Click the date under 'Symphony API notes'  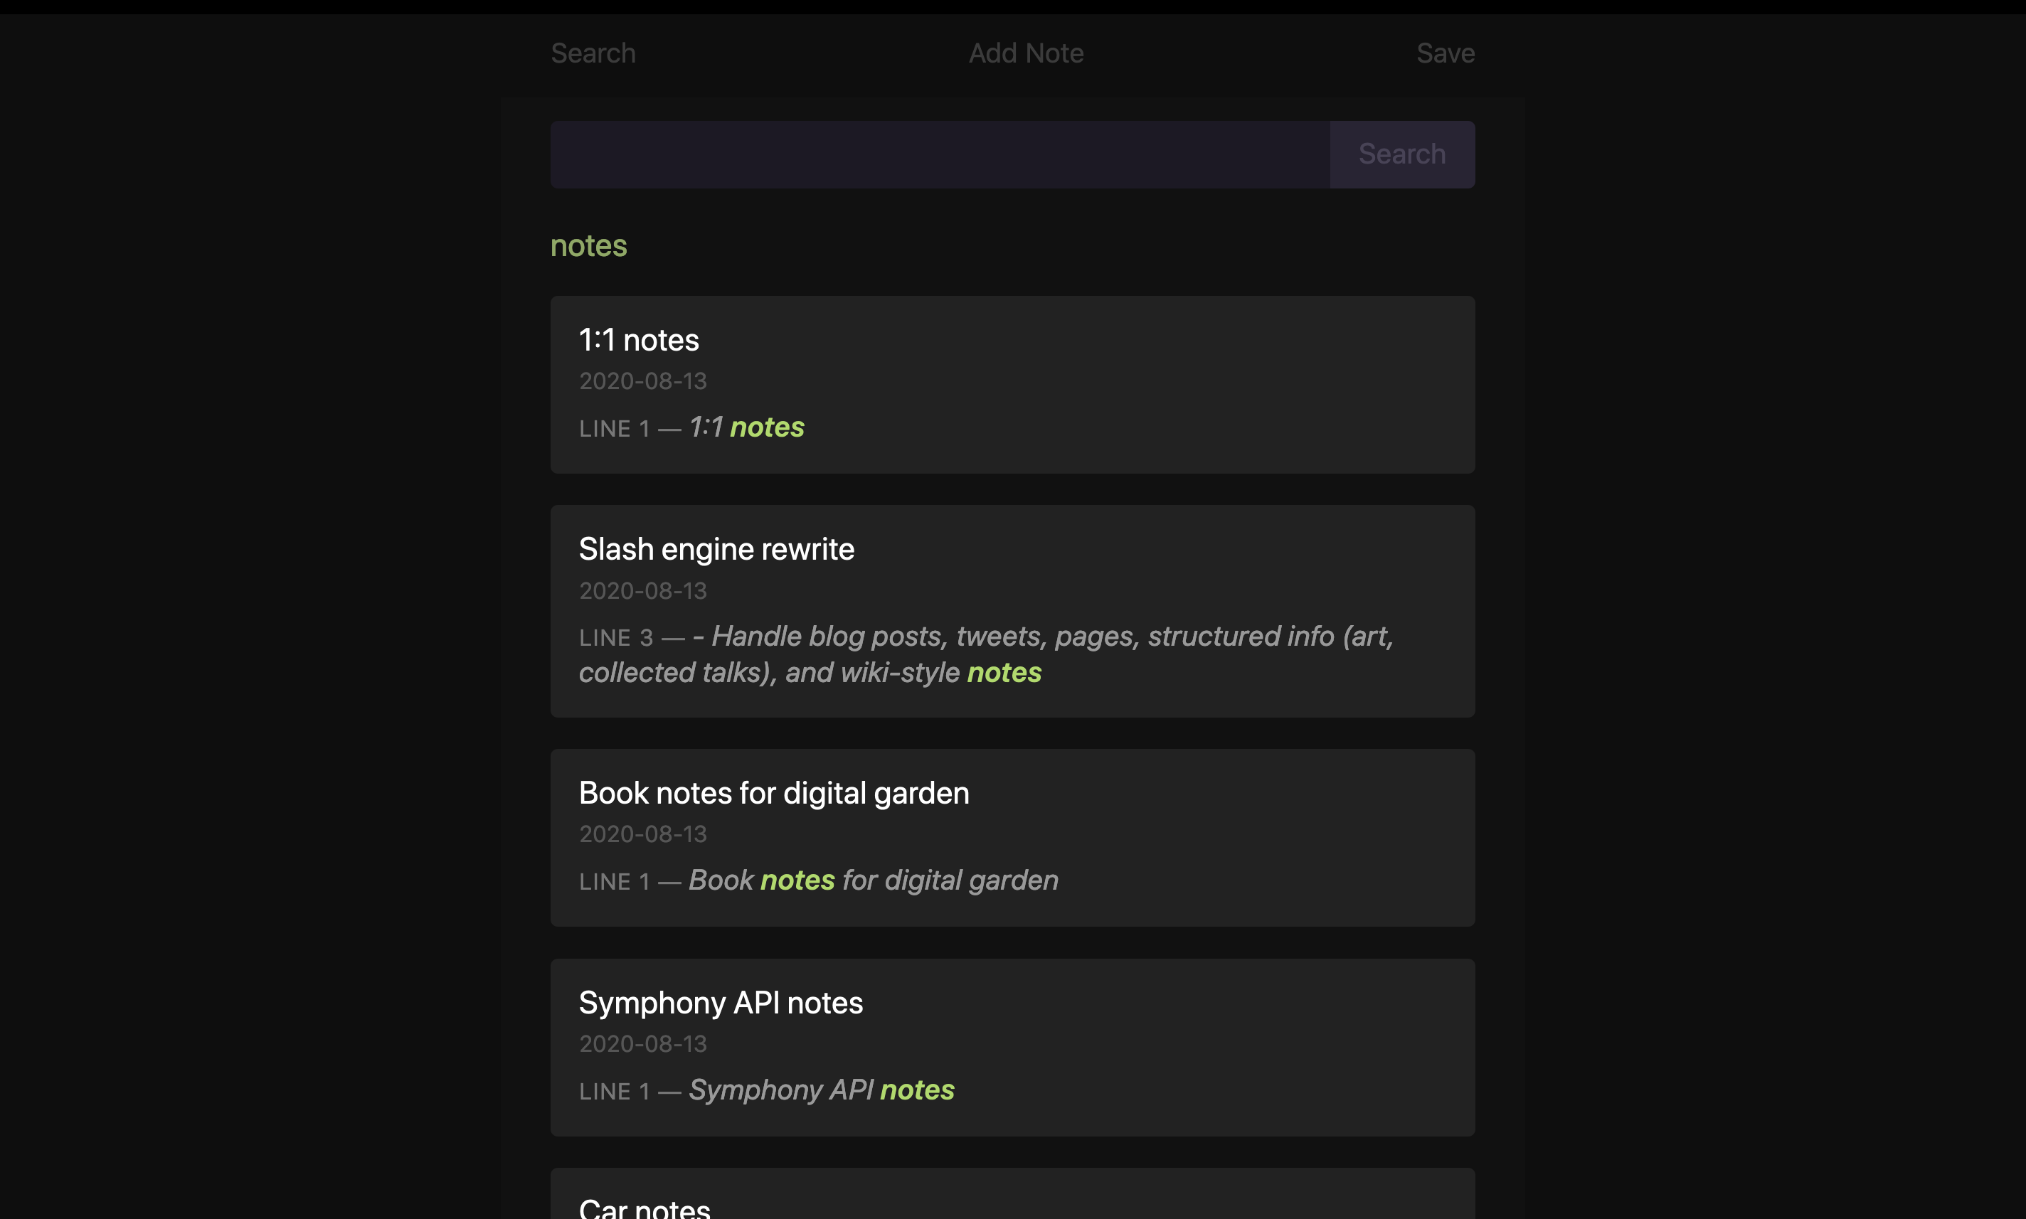point(642,1043)
